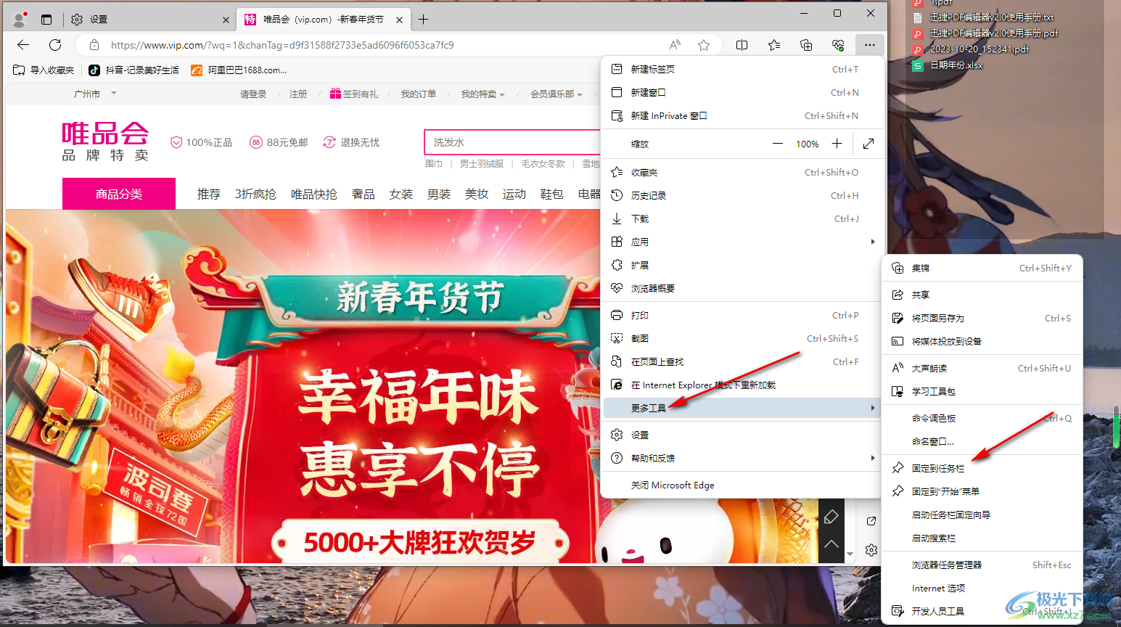This screenshot has width=1121, height=627.
Task: Select 新建窗口 in menu
Action: click(742, 92)
